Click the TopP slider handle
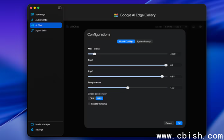Image resolution: width=224 pixels, height=140 pixels. pos(162,76)
